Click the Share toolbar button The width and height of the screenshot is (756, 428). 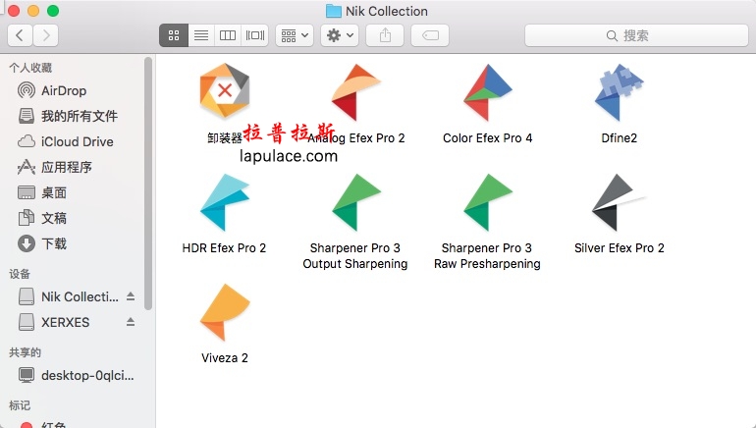(x=385, y=35)
